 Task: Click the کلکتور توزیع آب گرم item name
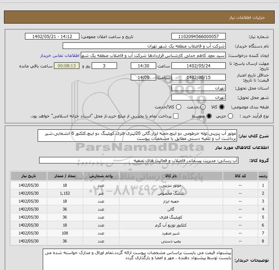[171, 225]
